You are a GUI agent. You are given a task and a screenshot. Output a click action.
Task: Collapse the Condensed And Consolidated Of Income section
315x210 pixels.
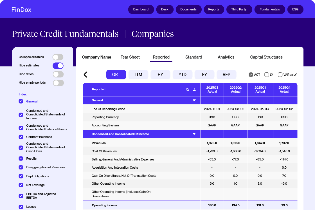194,134
